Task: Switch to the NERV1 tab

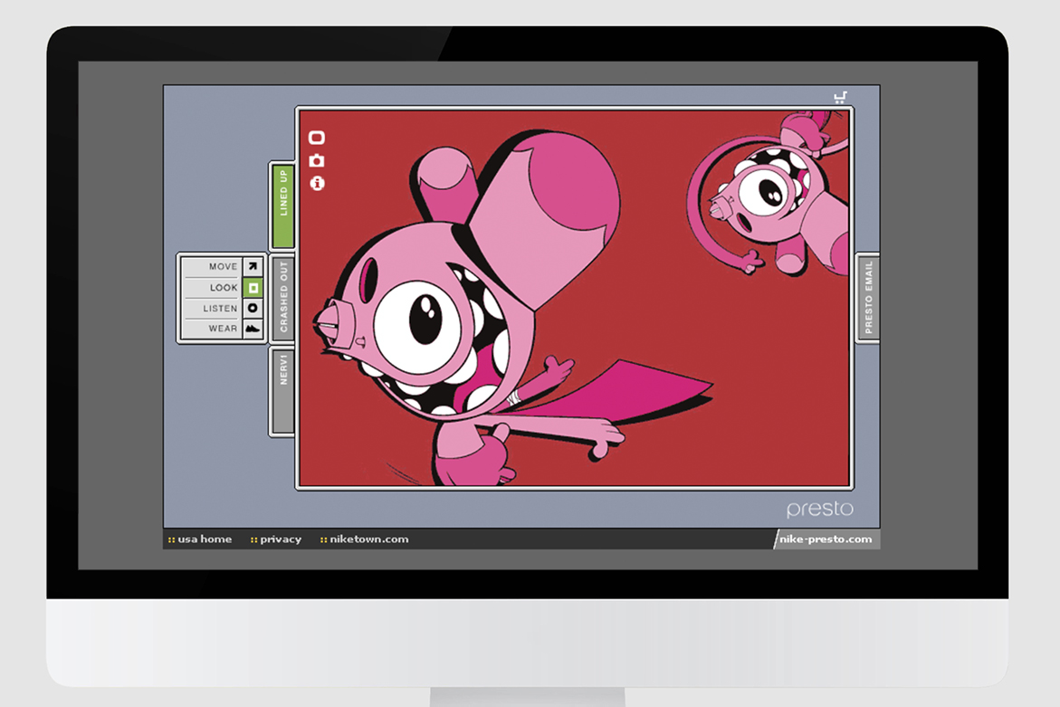Action: 282,391
